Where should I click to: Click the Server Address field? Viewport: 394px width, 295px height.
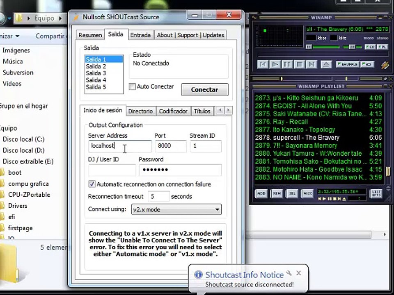click(x=120, y=146)
